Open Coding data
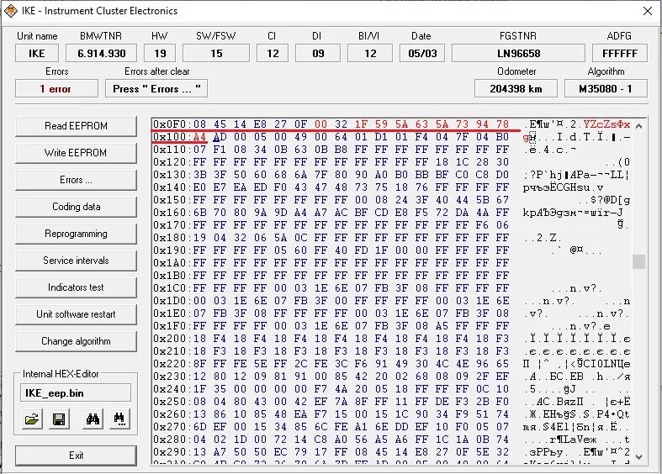This screenshot has height=474, width=662. pyautogui.click(x=76, y=207)
